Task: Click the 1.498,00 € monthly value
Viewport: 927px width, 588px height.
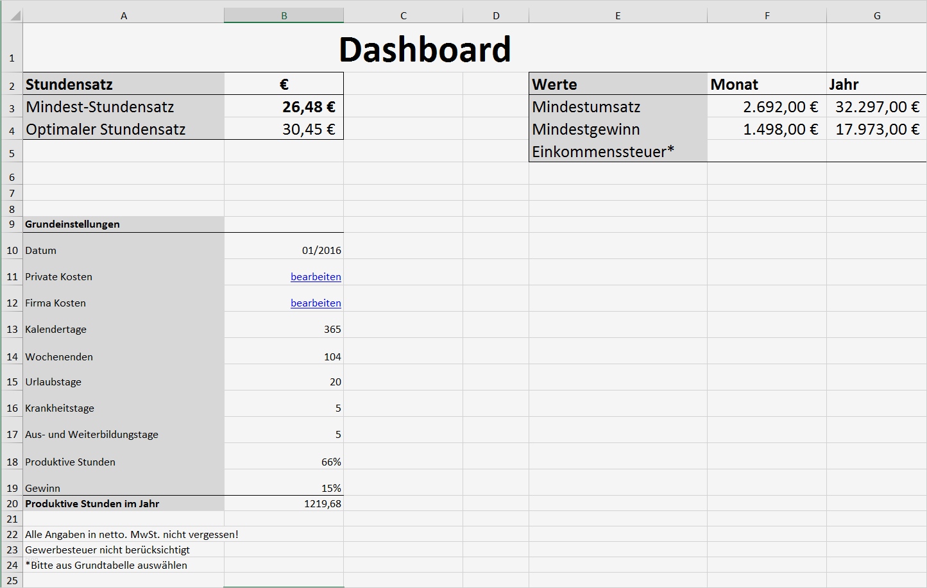Action: (767, 129)
